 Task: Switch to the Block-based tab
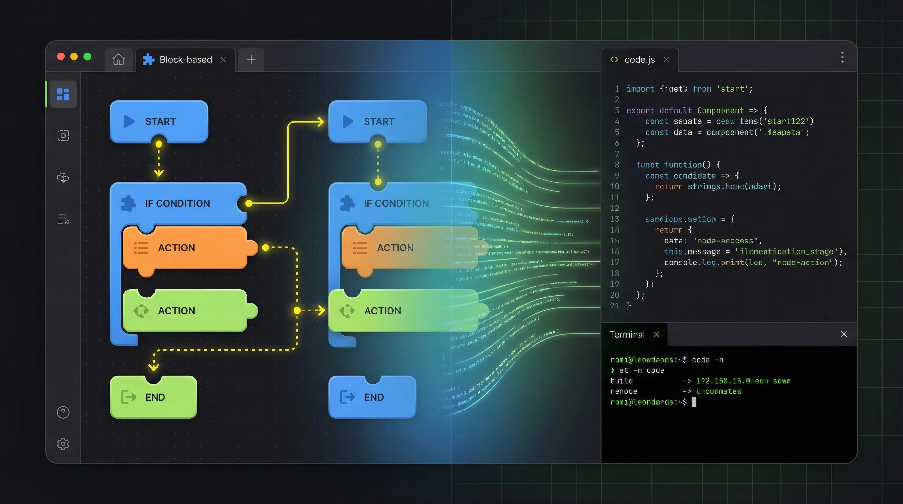tap(186, 60)
